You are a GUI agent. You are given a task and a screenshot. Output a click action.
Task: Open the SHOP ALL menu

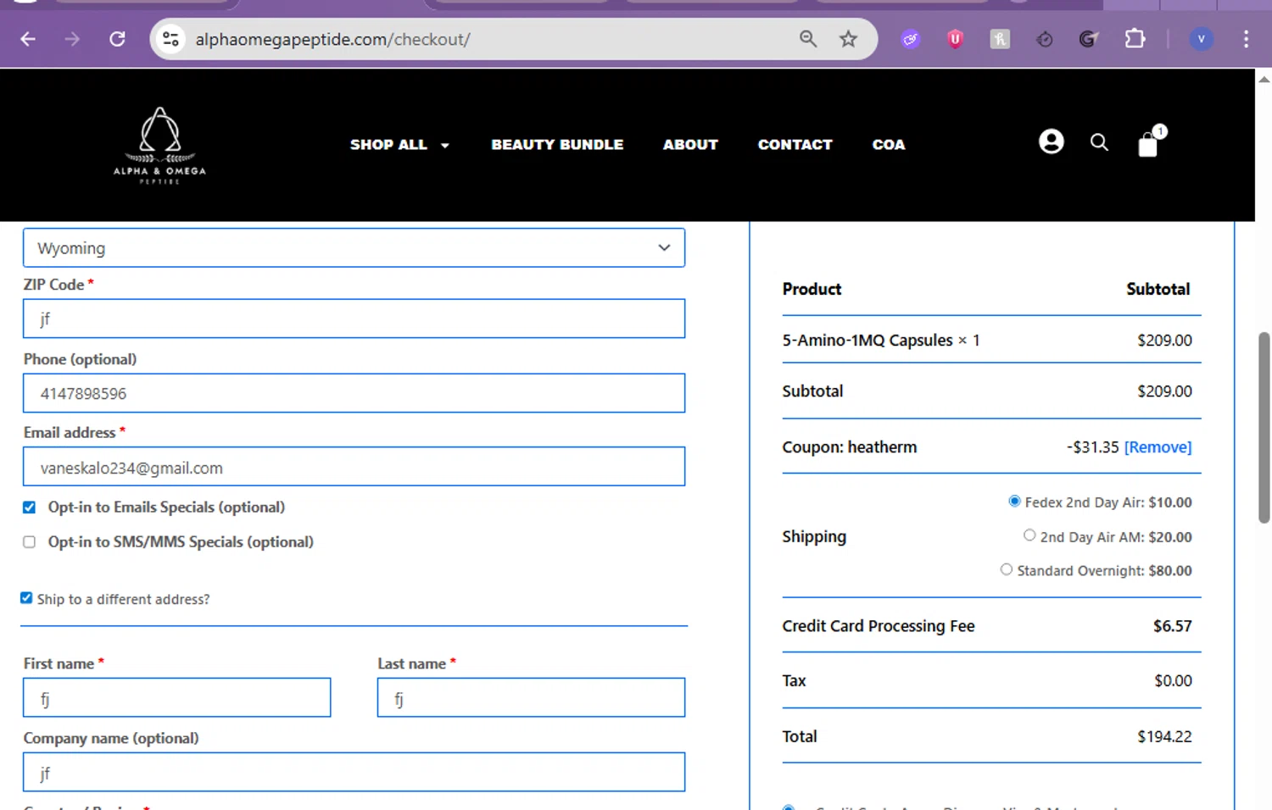tap(389, 145)
